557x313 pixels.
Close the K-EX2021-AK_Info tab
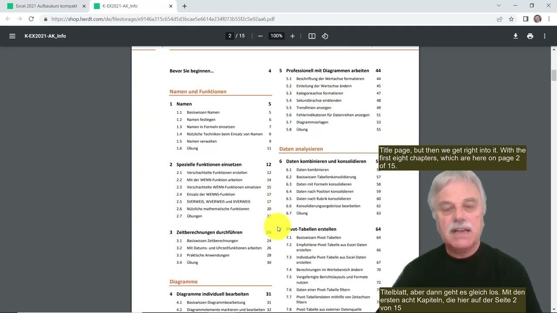click(x=171, y=6)
